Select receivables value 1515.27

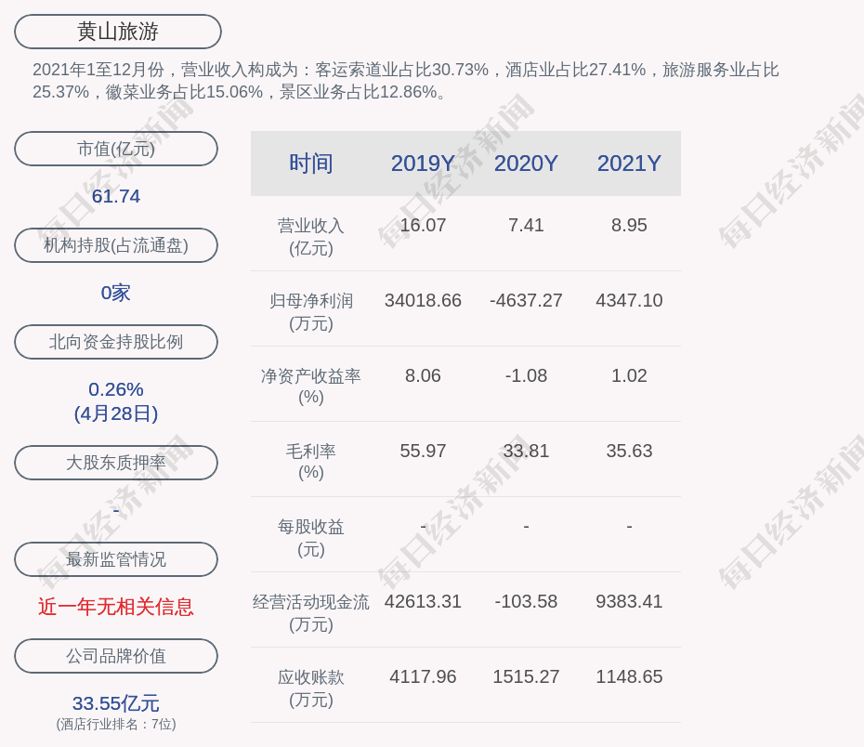click(x=526, y=677)
